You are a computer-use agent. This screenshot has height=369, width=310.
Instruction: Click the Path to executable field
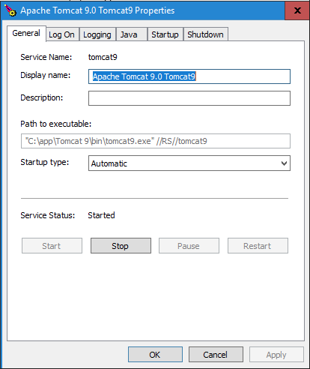[156, 141]
